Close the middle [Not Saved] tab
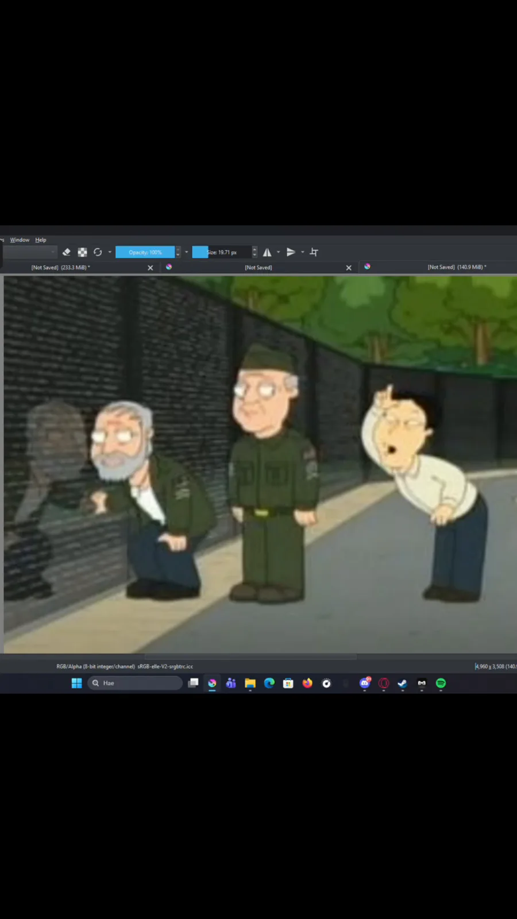Image resolution: width=517 pixels, height=919 pixels. tap(349, 268)
